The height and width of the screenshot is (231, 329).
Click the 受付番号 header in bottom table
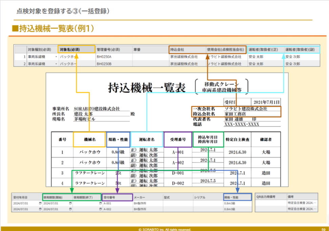117,197
